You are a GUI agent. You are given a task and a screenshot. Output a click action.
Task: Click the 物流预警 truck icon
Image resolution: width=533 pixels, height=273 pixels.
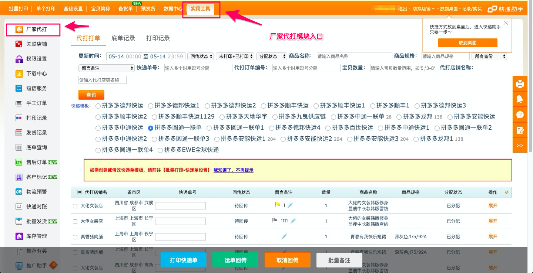click(x=19, y=192)
